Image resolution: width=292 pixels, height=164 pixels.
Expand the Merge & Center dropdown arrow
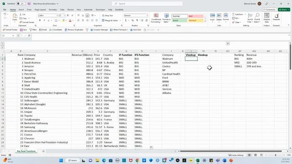click(120, 20)
